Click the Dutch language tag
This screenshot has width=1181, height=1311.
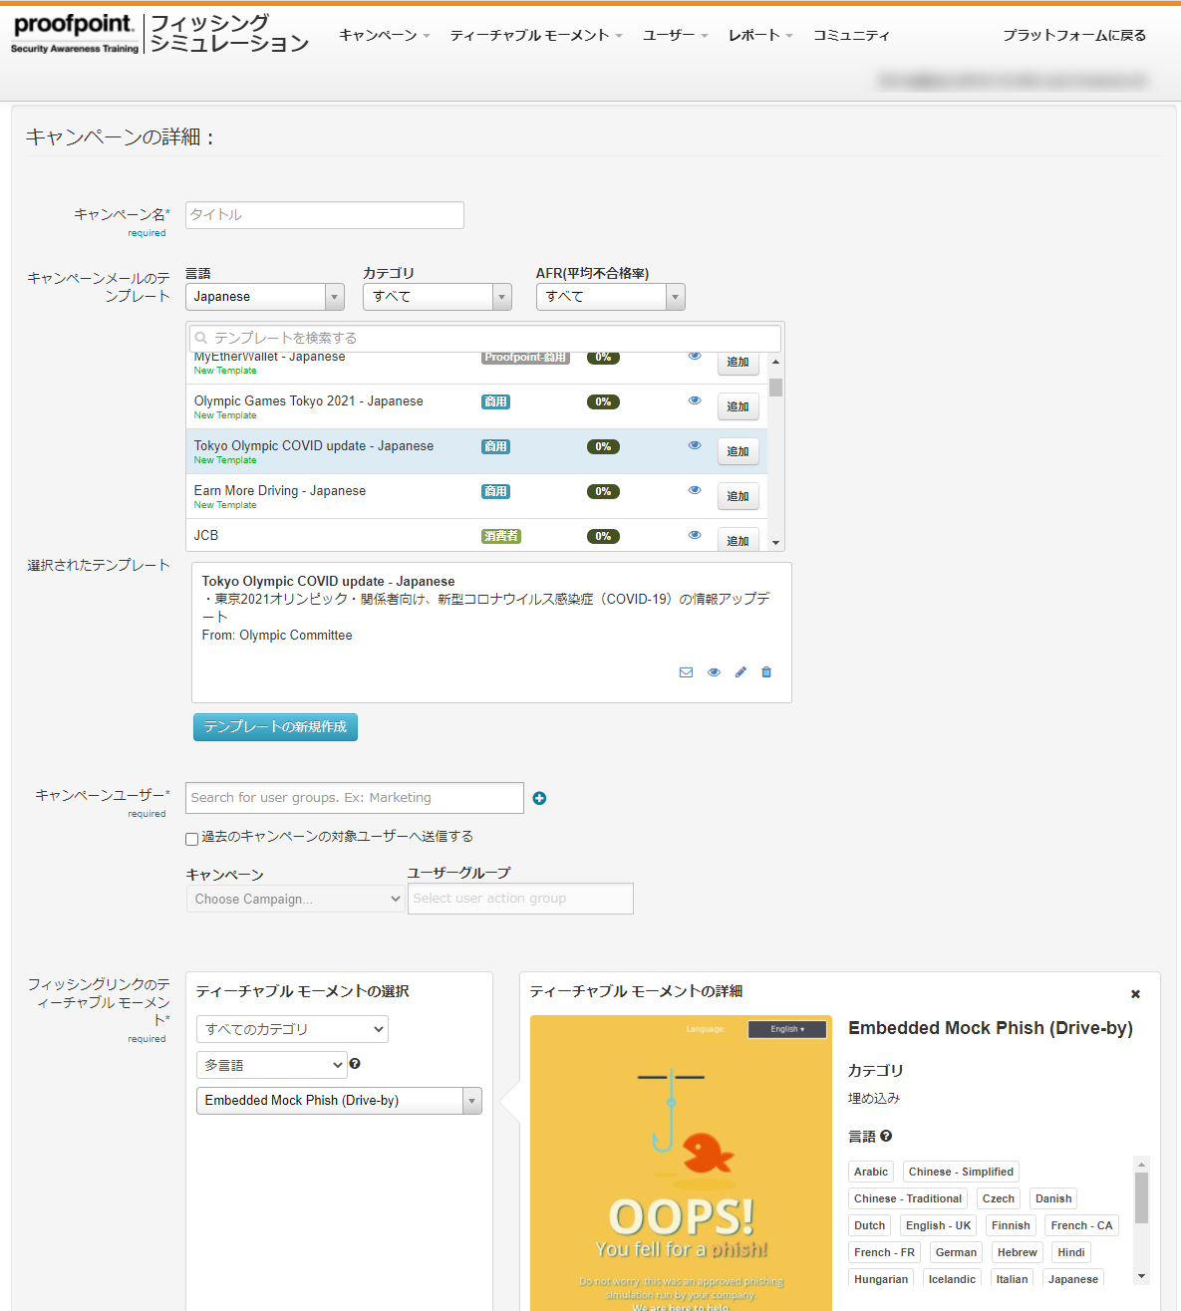point(869,1225)
